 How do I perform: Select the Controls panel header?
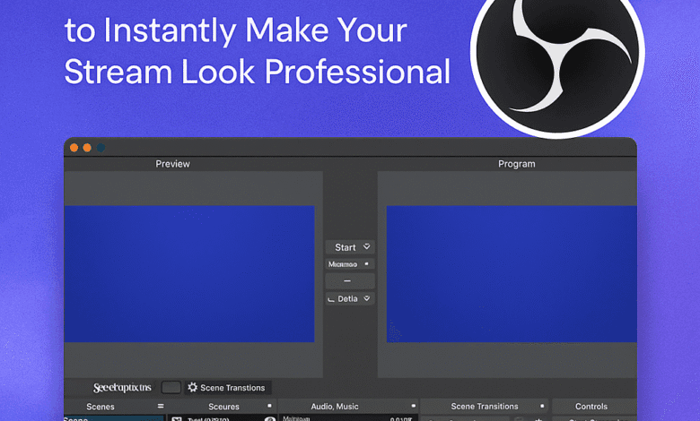pos(594,407)
